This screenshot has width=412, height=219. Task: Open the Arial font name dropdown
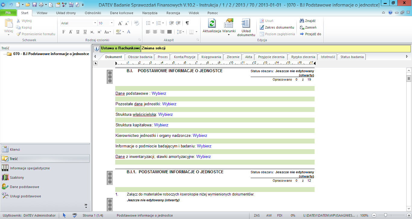pyautogui.click(x=95, y=23)
